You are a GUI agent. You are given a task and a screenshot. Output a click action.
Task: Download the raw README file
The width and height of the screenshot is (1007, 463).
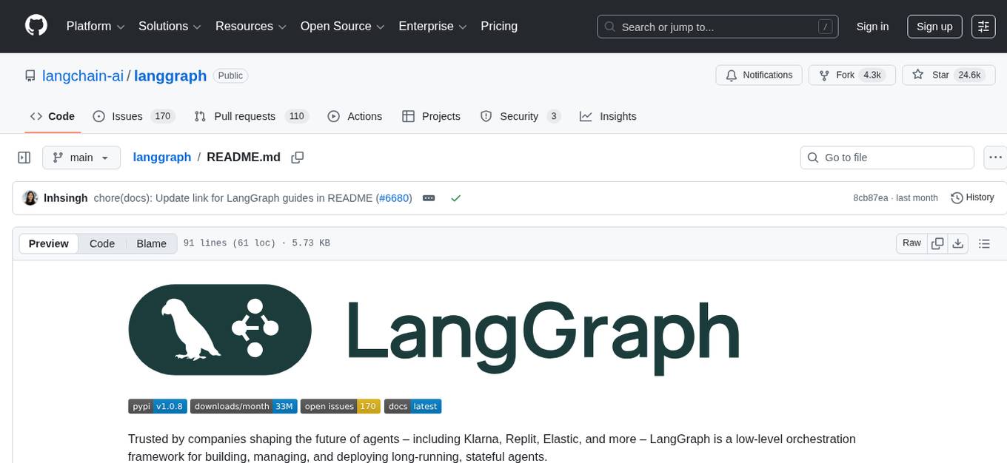[x=958, y=243]
